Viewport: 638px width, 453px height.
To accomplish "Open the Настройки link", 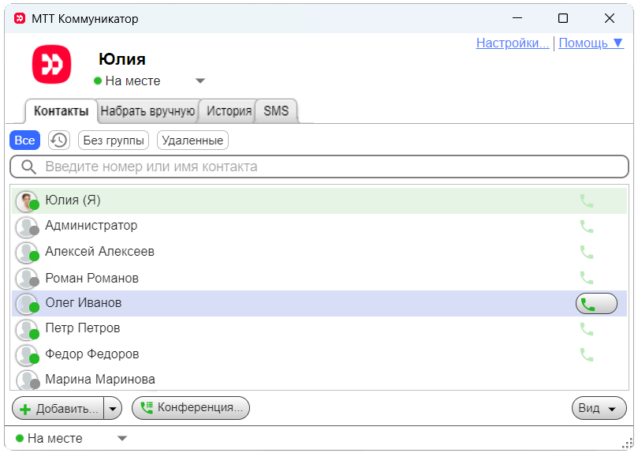I will [512, 43].
